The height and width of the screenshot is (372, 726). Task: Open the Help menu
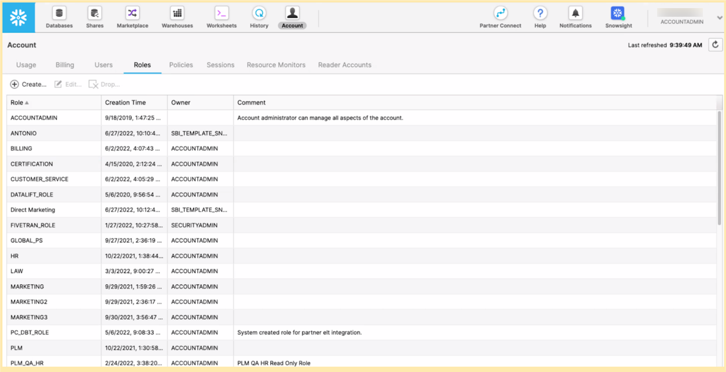pyautogui.click(x=540, y=17)
